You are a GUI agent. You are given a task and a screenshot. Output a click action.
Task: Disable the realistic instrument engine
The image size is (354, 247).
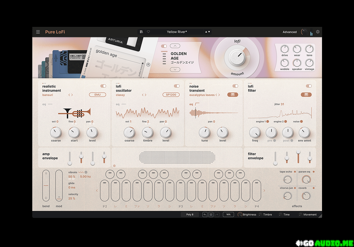pyautogui.click(x=103, y=86)
